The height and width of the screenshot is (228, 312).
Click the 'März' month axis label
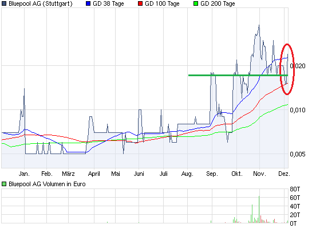(x=68, y=174)
